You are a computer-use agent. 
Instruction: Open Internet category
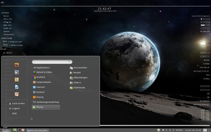(39, 87)
